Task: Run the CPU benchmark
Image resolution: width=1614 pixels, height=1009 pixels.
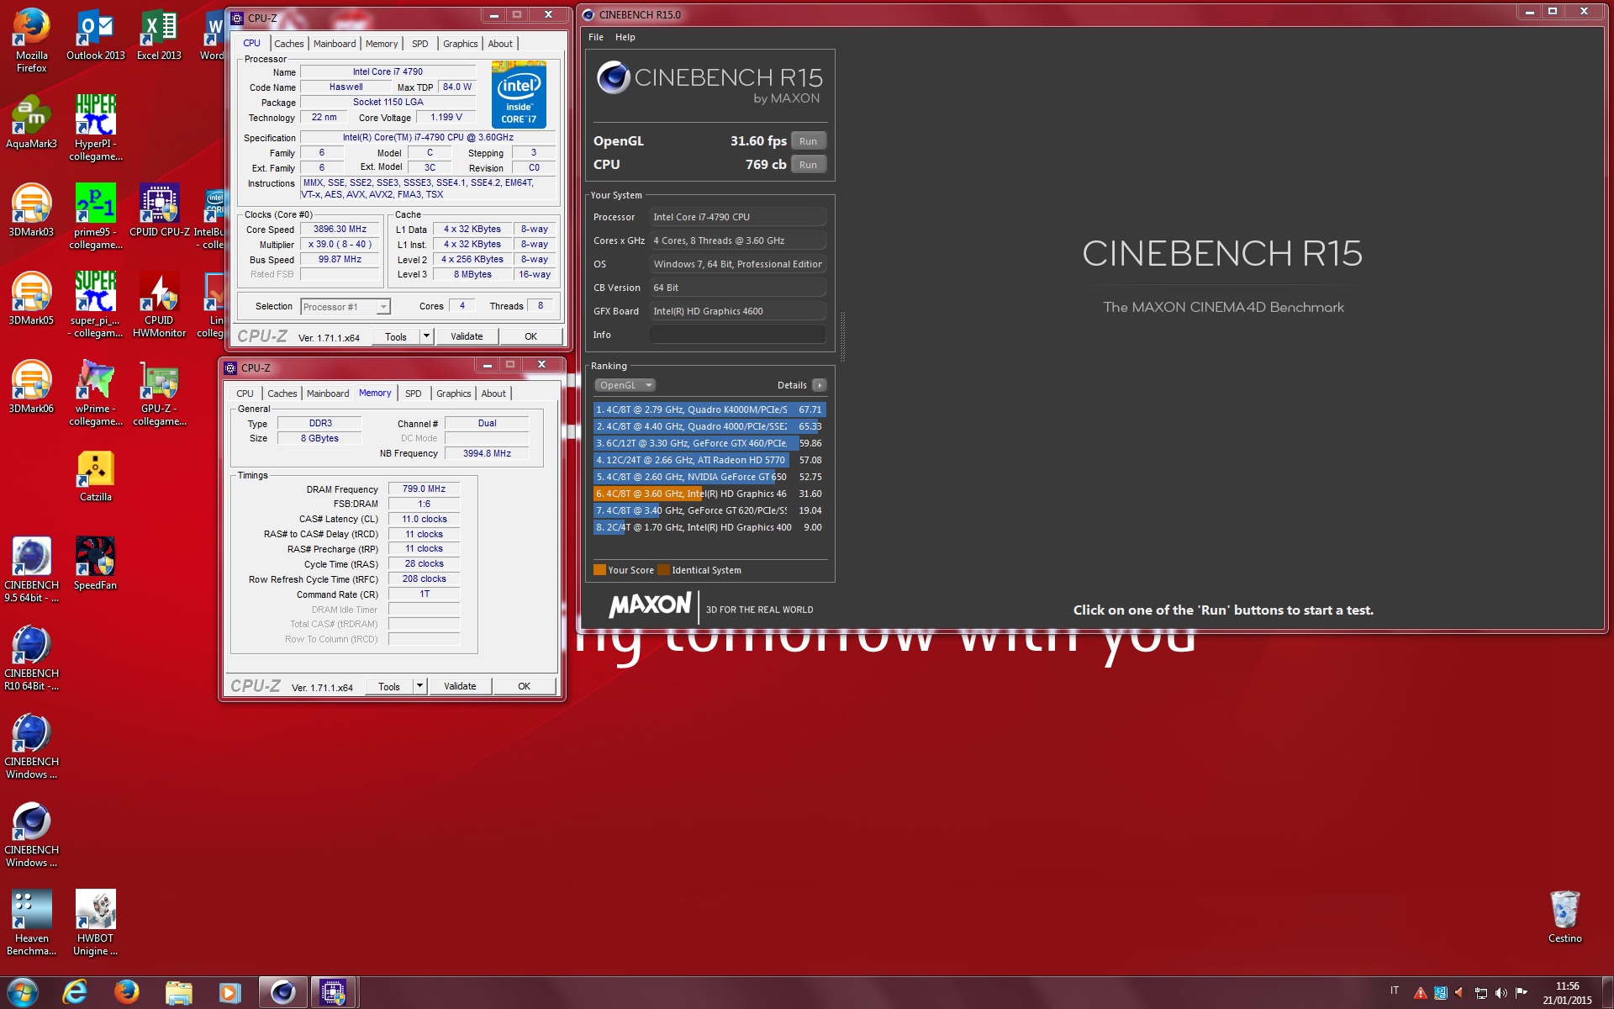Action: point(808,165)
